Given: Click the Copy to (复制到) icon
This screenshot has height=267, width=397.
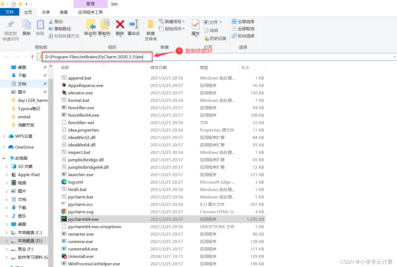Looking at the screenshot, I should 104,24.
